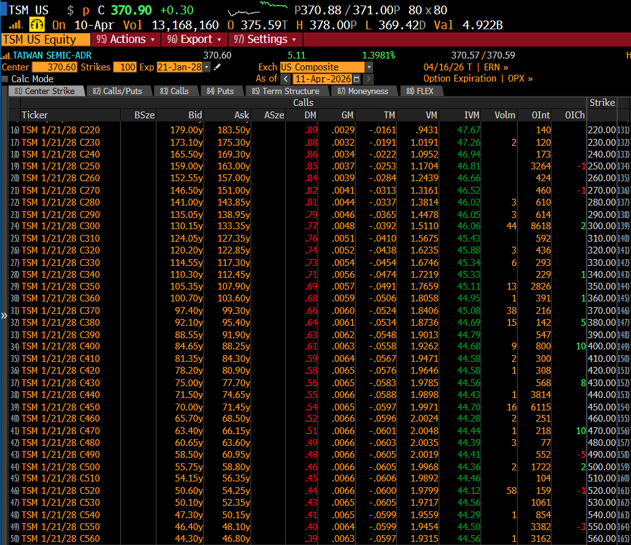Viewport: 631px width, 545px height.
Task: Open the Exp date dropdown arrow
Action: click(207, 67)
